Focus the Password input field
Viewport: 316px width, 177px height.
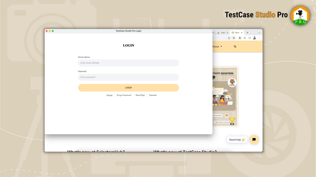point(128,77)
